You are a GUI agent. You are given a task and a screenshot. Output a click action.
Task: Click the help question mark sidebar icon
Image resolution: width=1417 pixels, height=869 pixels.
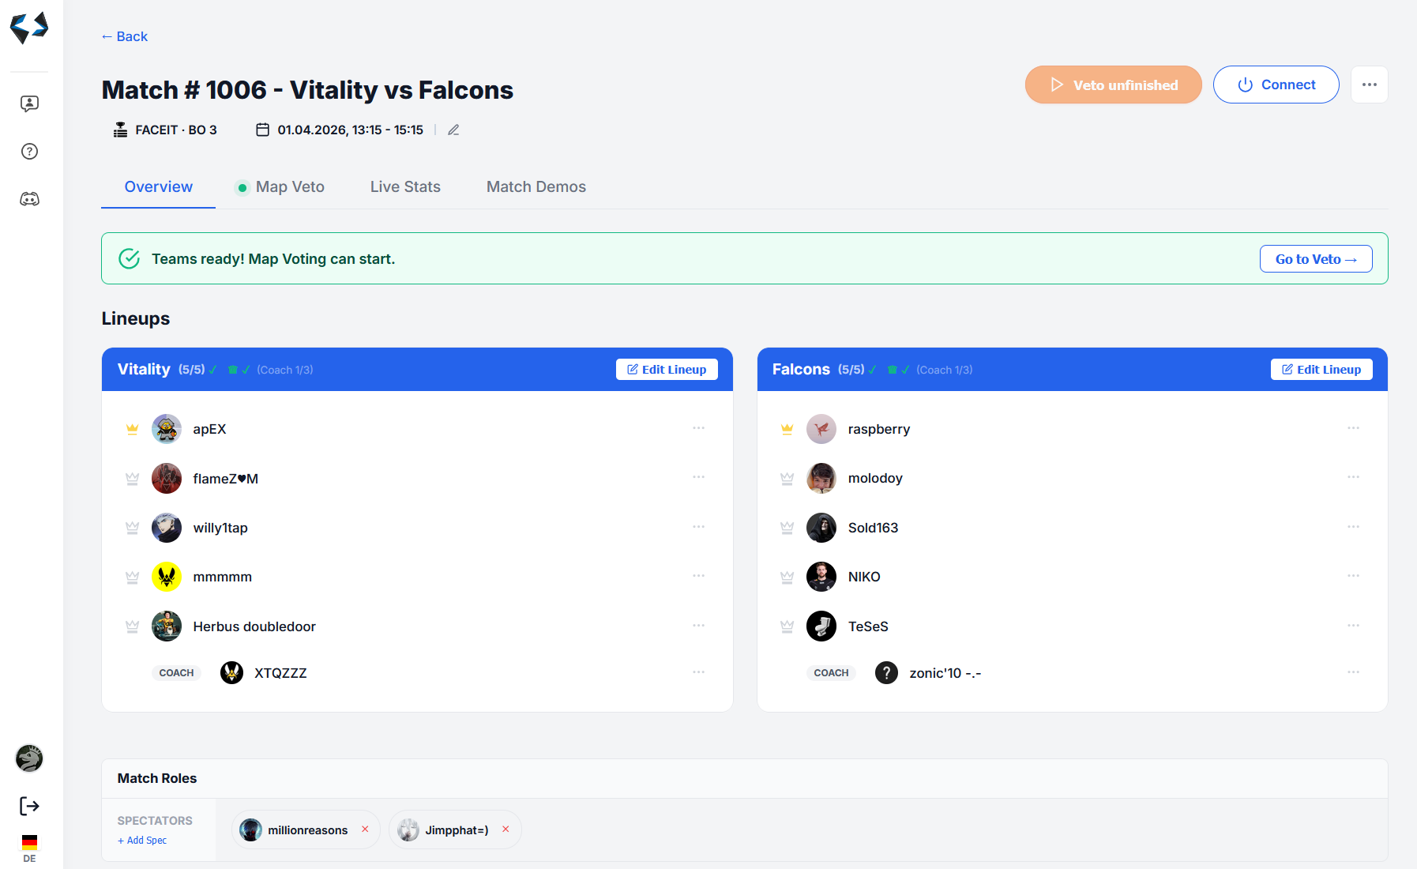tap(29, 152)
